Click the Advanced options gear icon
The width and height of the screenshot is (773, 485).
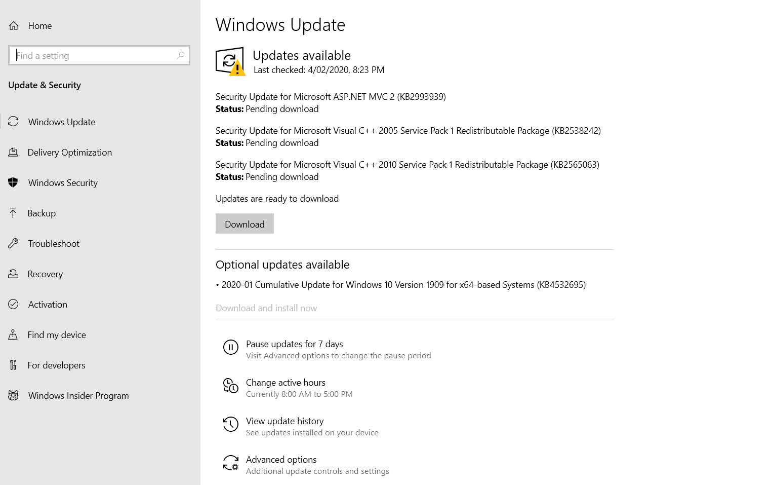coord(230,463)
